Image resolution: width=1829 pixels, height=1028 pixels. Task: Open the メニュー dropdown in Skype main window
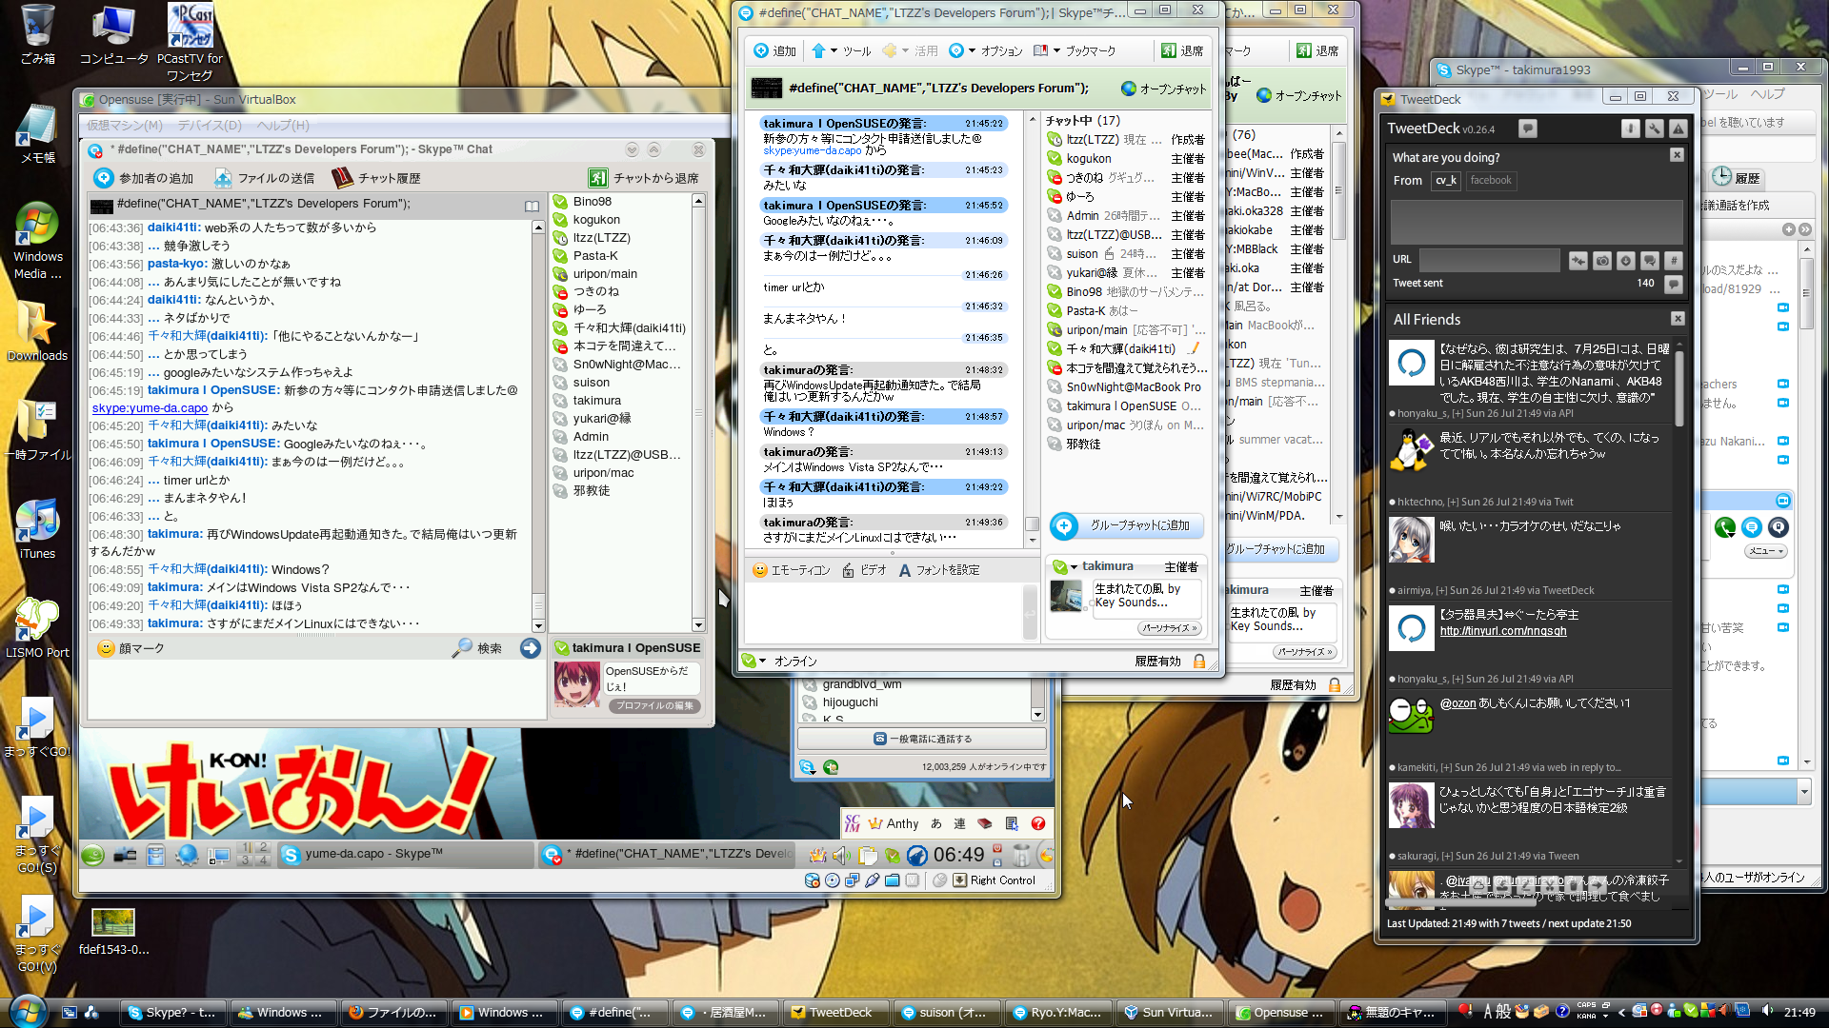1765,551
